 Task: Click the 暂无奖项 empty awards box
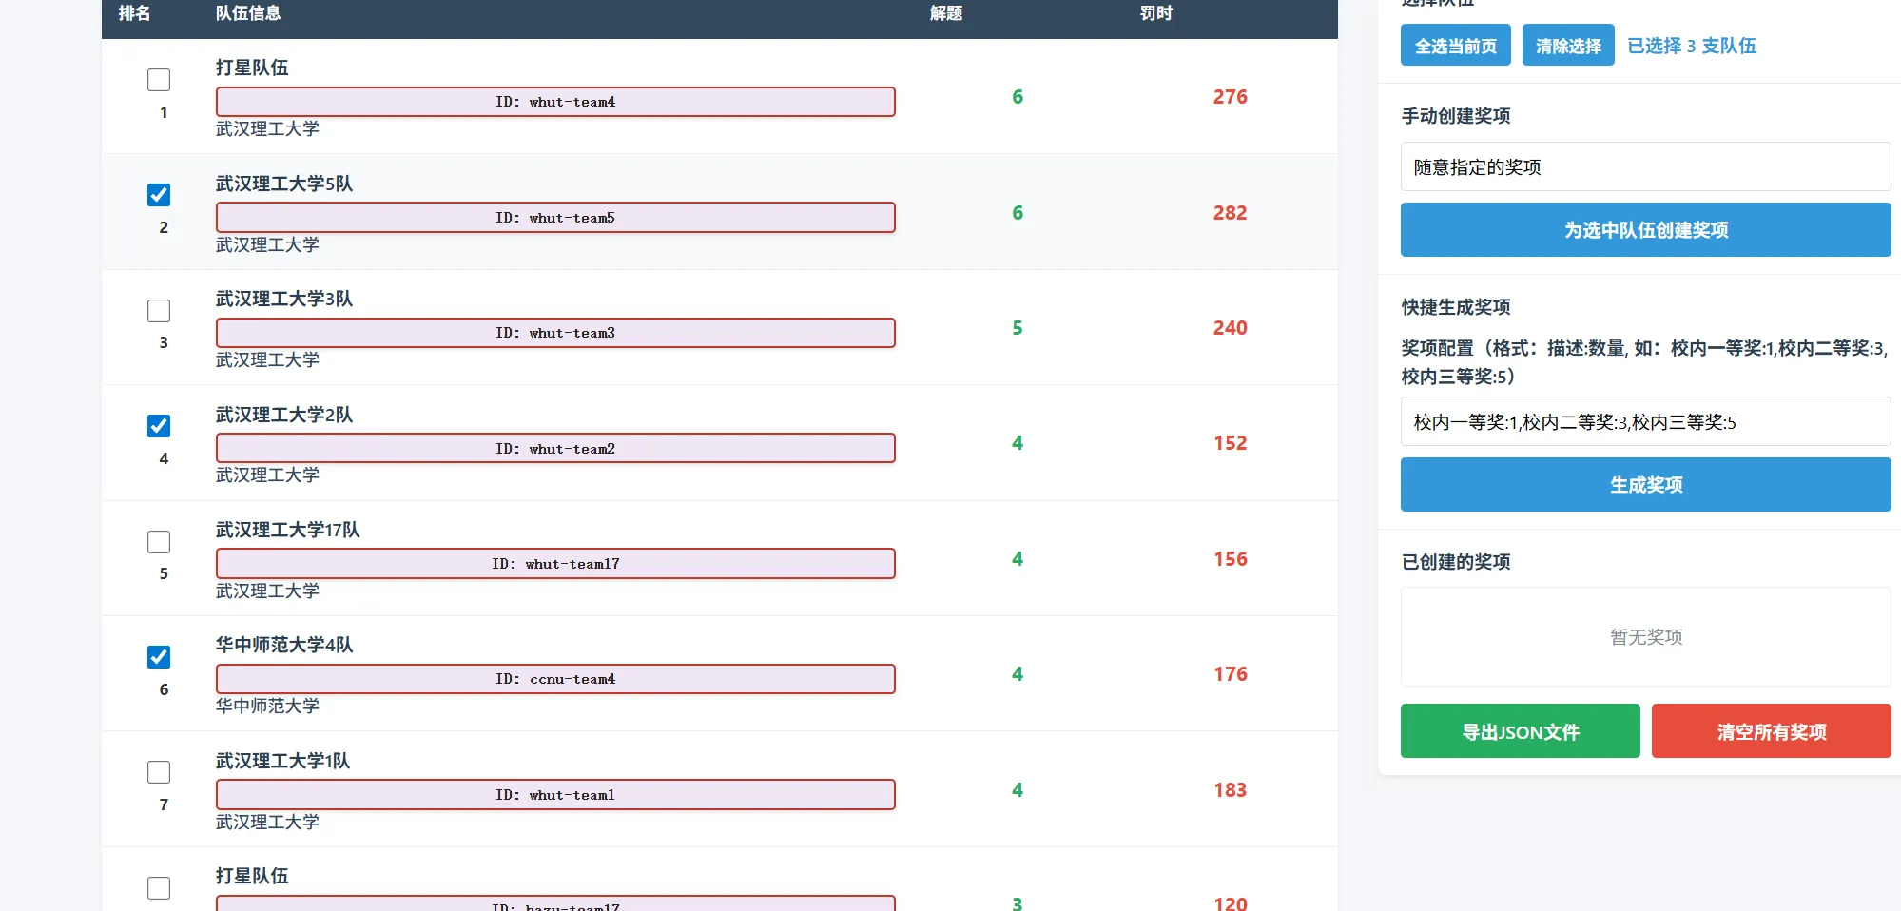[x=1645, y=637]
